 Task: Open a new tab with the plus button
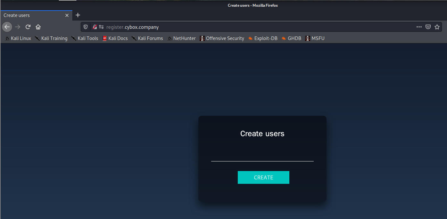pyautogui.click(x=78, y=15)
